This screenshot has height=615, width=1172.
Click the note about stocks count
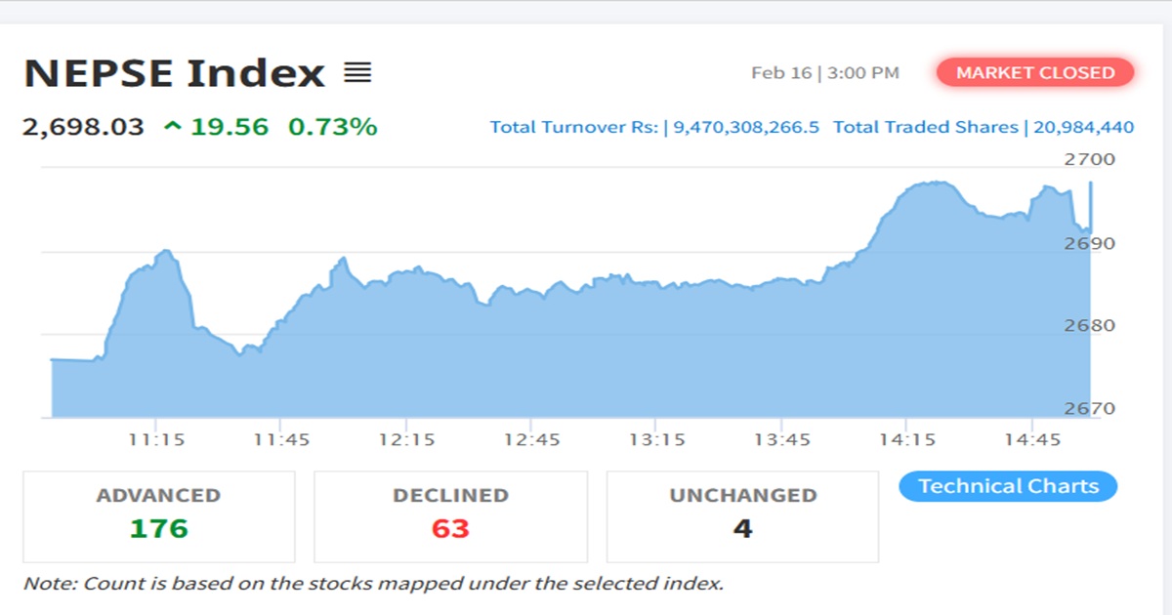[x=374, y=584]
